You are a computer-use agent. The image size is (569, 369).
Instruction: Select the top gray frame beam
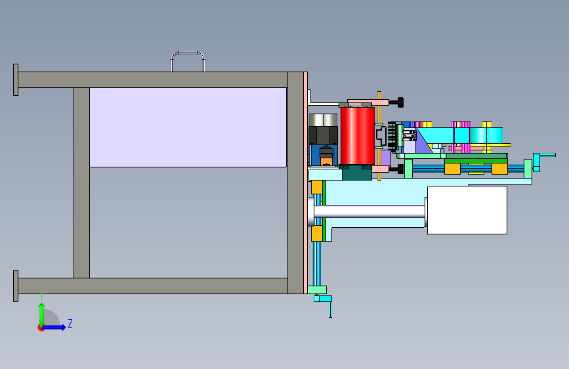pos(153,79)
